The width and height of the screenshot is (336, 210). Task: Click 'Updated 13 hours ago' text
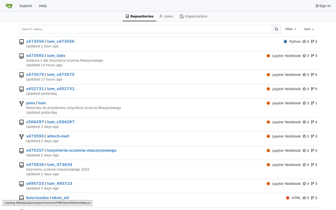click(44, 65)
